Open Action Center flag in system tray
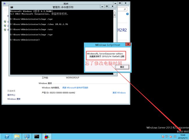Image resolution: width=189 pixels, height=140 pixels. coord(163,136)
